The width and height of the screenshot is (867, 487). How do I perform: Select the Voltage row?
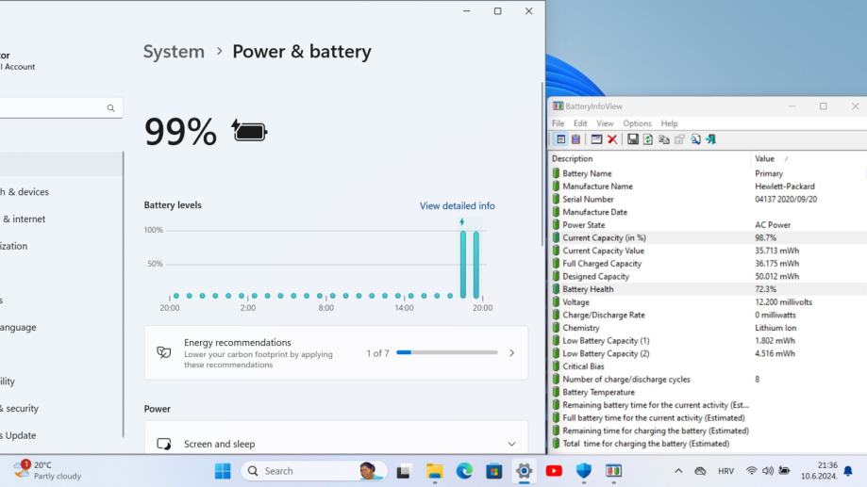pyautogui.click(x=708, y=302)
